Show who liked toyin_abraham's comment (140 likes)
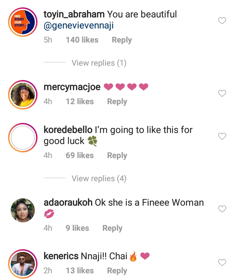Viewport: 241px width, 279px height. (x=82, y=40)
